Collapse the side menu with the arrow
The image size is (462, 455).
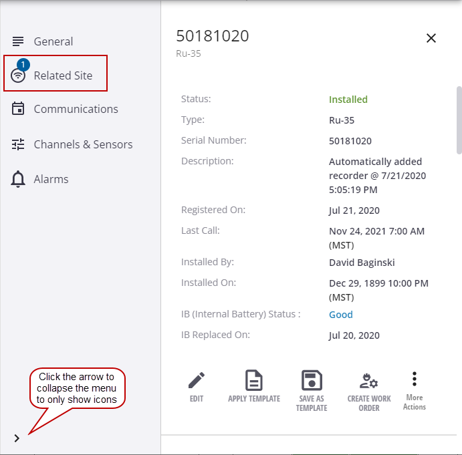[17, 438]
